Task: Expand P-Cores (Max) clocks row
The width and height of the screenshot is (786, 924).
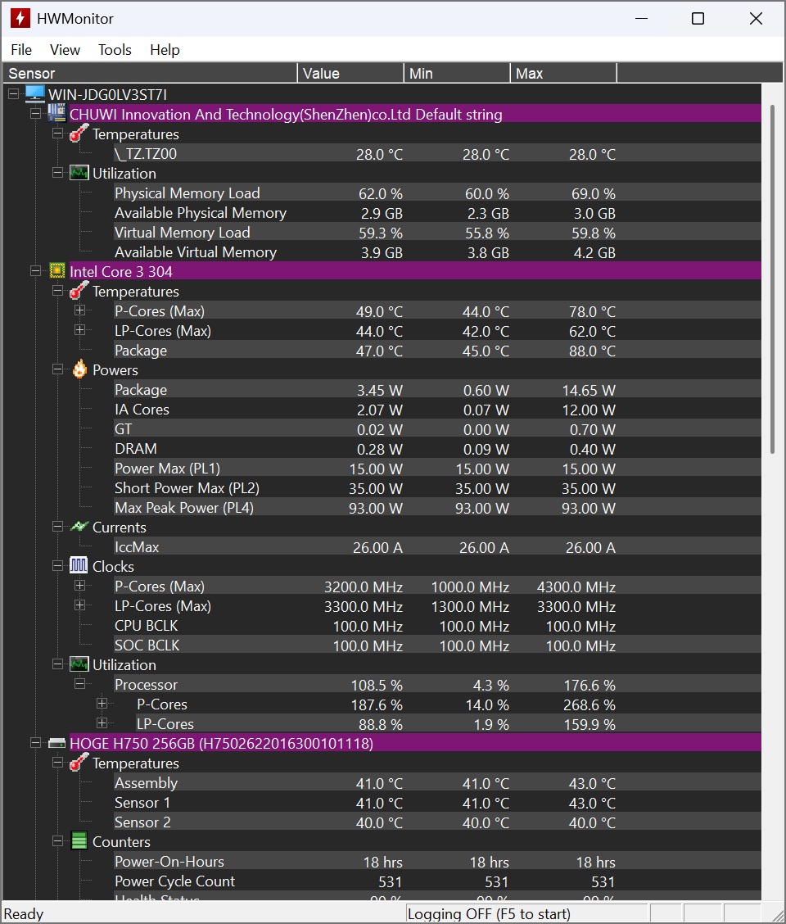Action: (x=79, y=586)
